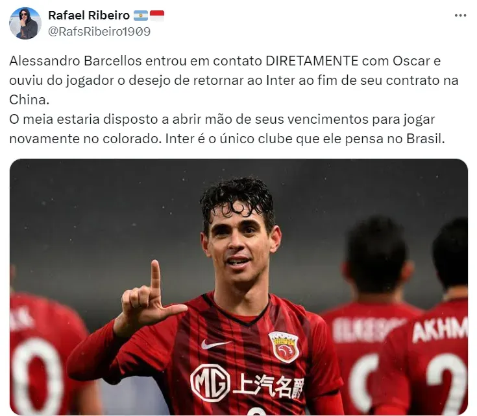The image size is (477, 416).
Task: Click the Nike swoosh on the jersey
Action: (x=215, y=344)
